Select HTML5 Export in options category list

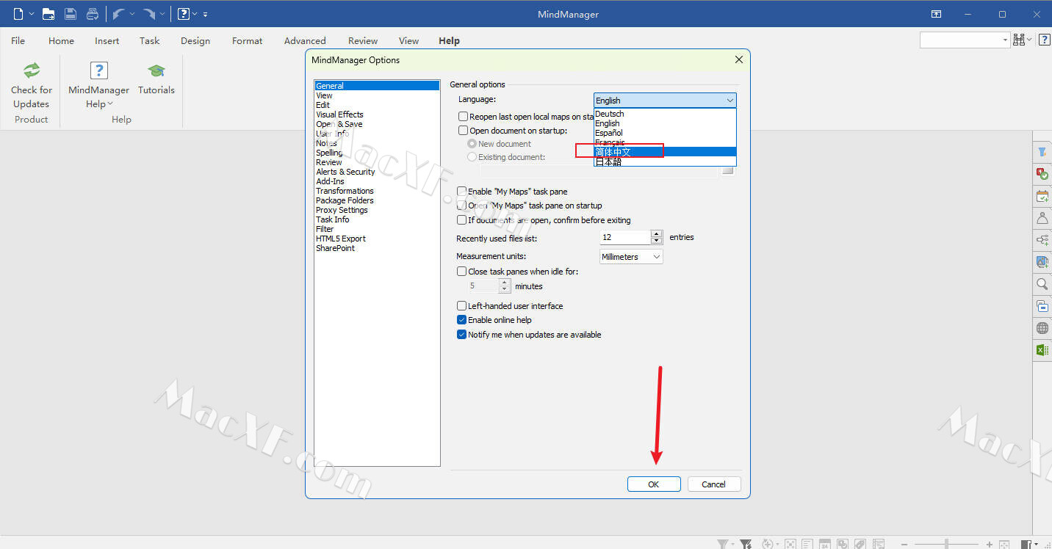(341, 239)
